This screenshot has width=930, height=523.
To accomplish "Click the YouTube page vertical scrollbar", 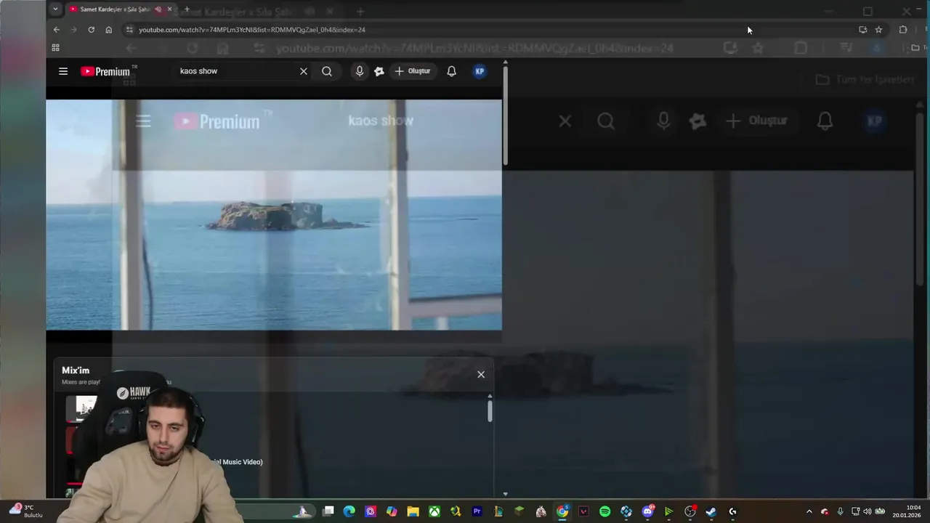I will 505,116.
